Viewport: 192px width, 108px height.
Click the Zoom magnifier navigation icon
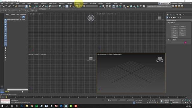pyautogui.click(x=183, y=100)
